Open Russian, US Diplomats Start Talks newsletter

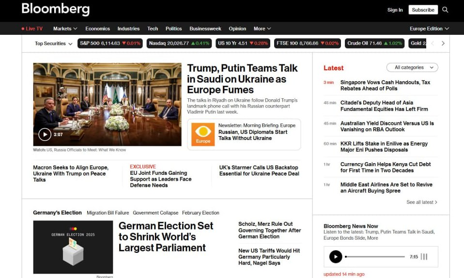[253, 135]
